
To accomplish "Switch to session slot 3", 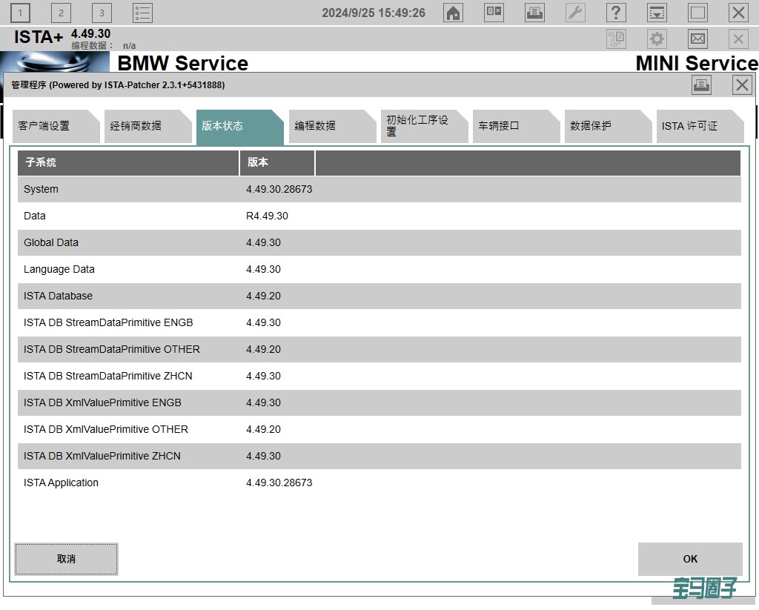I will (x=102, y=13).
